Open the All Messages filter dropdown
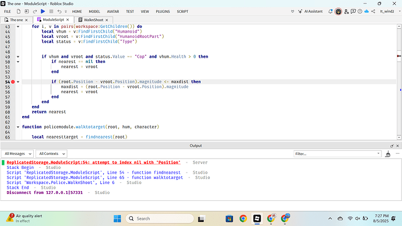 [17, 154]
